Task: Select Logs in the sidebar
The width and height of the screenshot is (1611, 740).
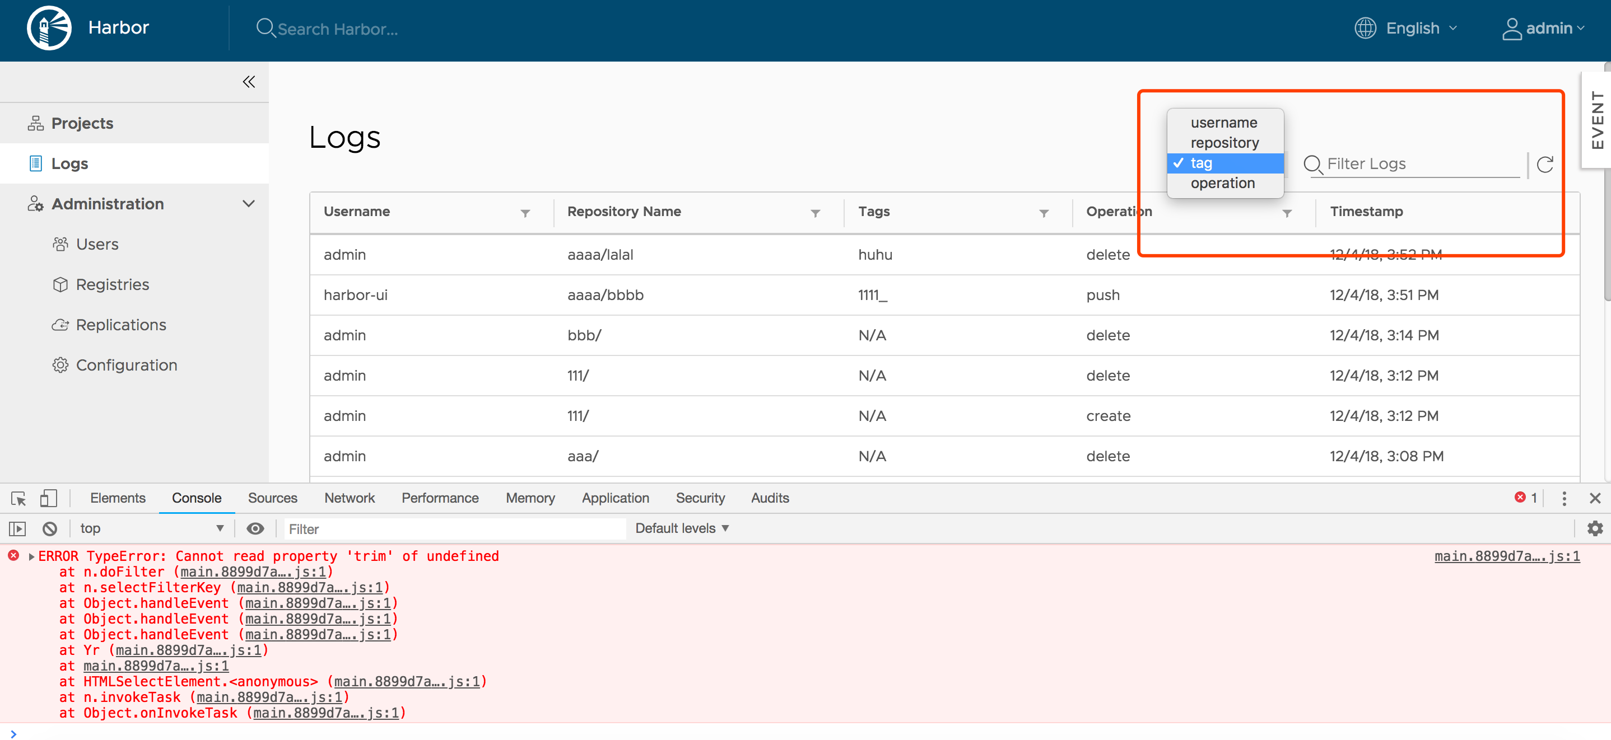Action: click(x=71, y=163)
